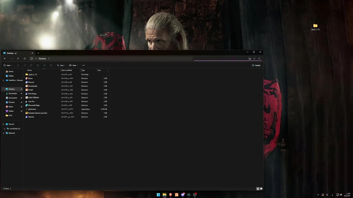
Task: Expand OneDrive - Personal tree node
Action: pyautogui.click(x=3, y=80)
